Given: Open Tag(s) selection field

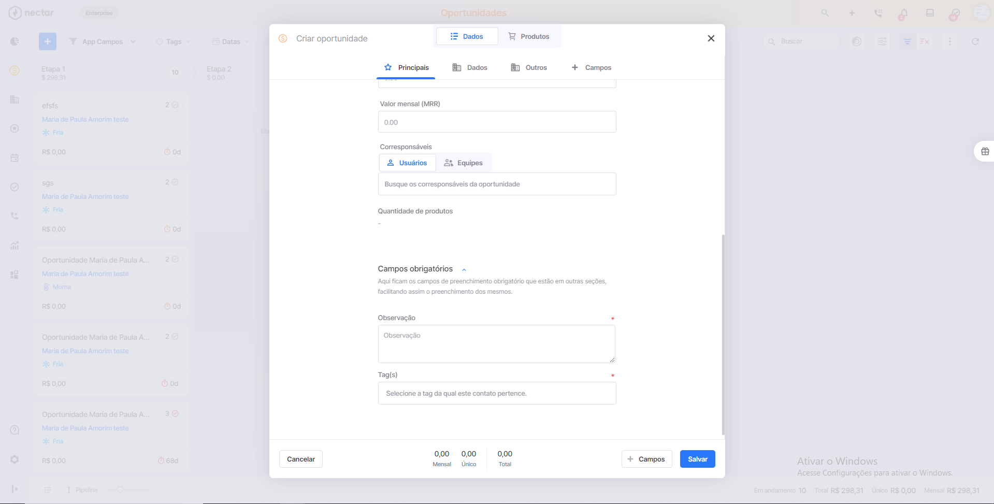Looking at the screenshot, I should click(x=497, y=393).
